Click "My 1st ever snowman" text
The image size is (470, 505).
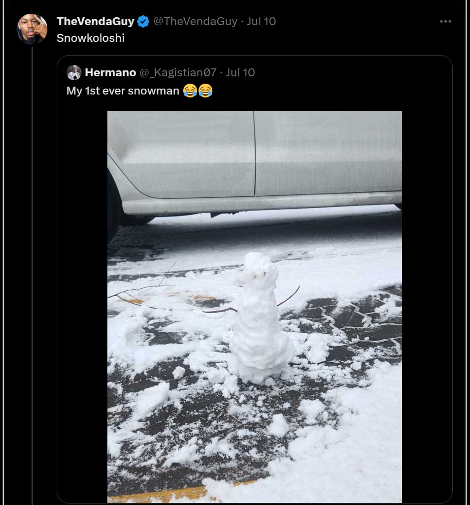(x=123, y=91)
